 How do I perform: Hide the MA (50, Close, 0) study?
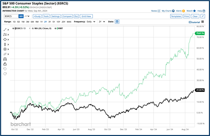click(33, 29)
